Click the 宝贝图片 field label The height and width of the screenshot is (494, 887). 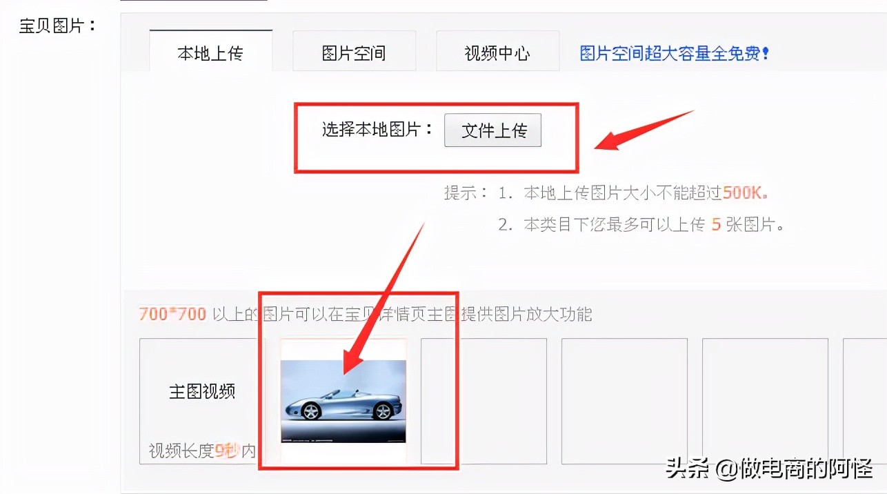pyautogui.click(x=58, y=26)
